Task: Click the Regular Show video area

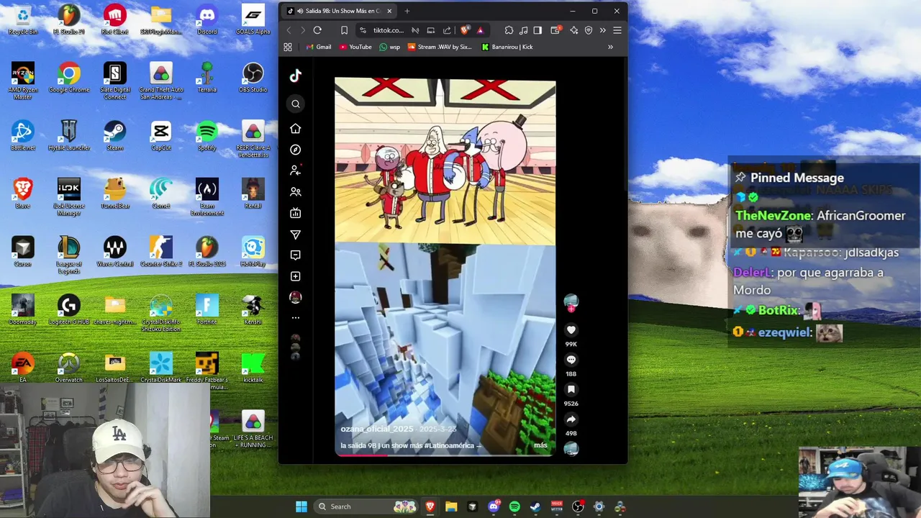Action: click(445, 161)
